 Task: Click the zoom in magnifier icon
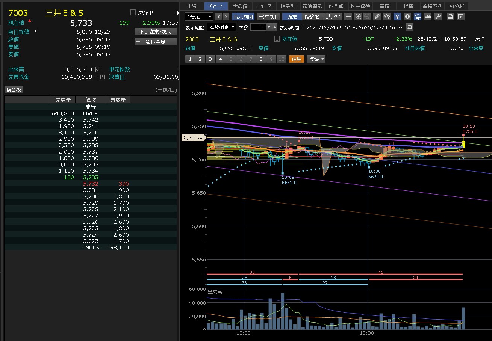coord(358,17)
